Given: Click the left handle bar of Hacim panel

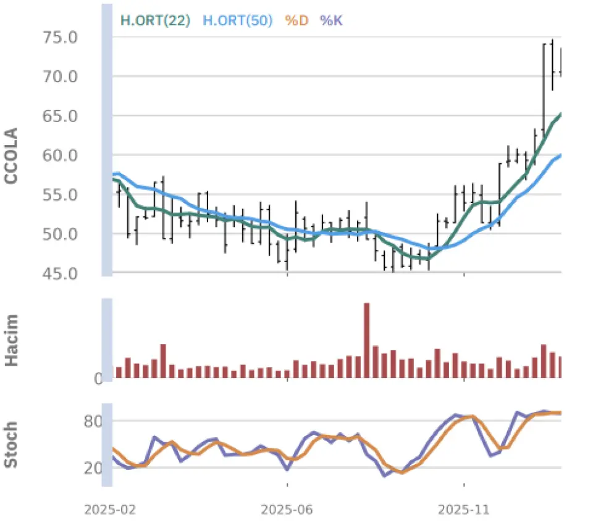Looking at the screenshot, I should pos(106,339).
